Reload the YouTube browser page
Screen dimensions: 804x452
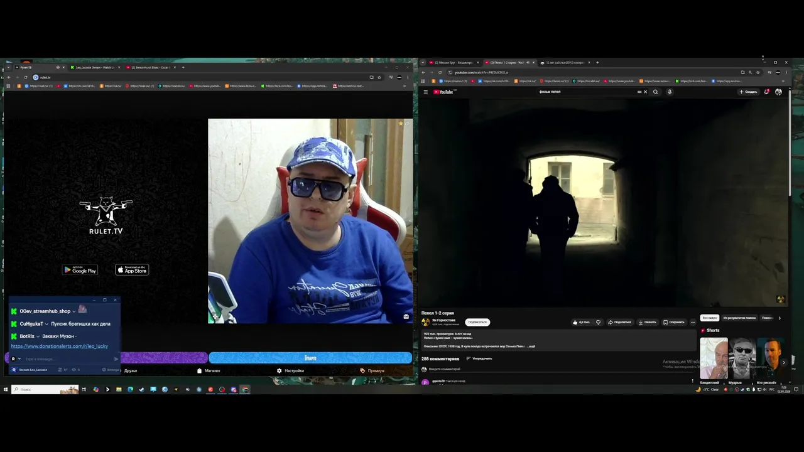pos(440,72)
